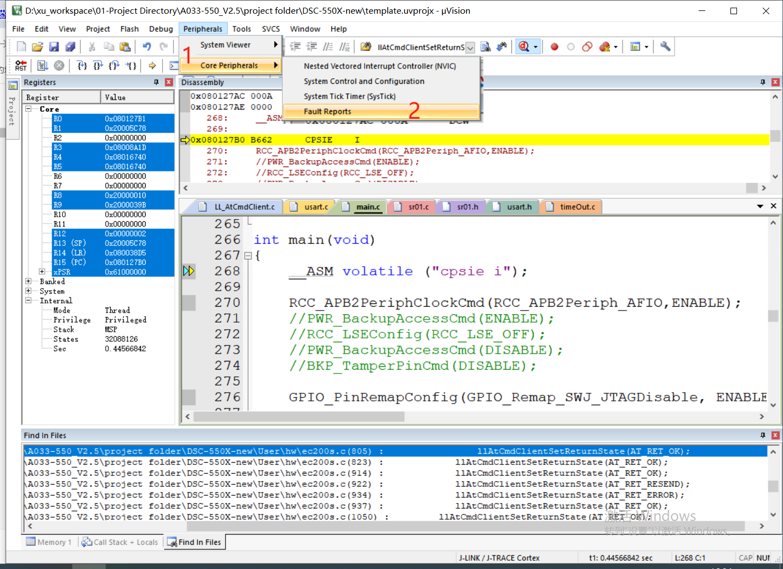
Task: Switch to the usart.c editor tab
Action: [x=316, y=207]
